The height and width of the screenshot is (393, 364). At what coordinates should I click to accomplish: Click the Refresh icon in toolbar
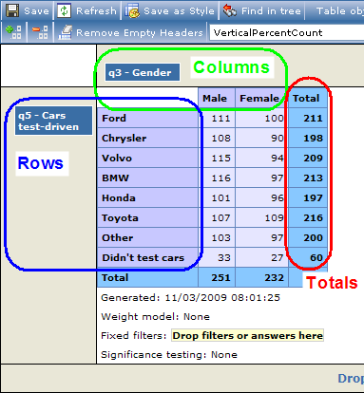point(64,11)
